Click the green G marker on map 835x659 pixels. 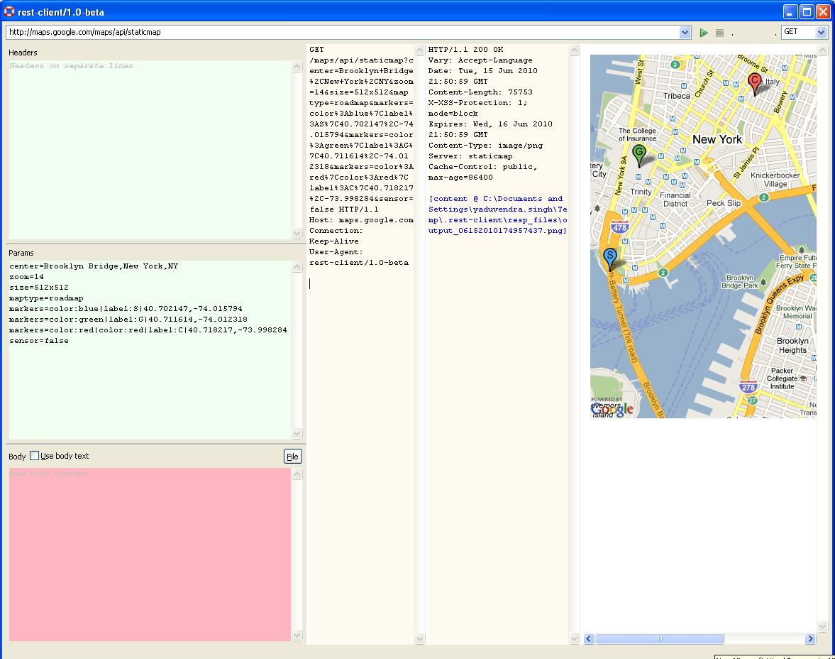tap(639, 155)
